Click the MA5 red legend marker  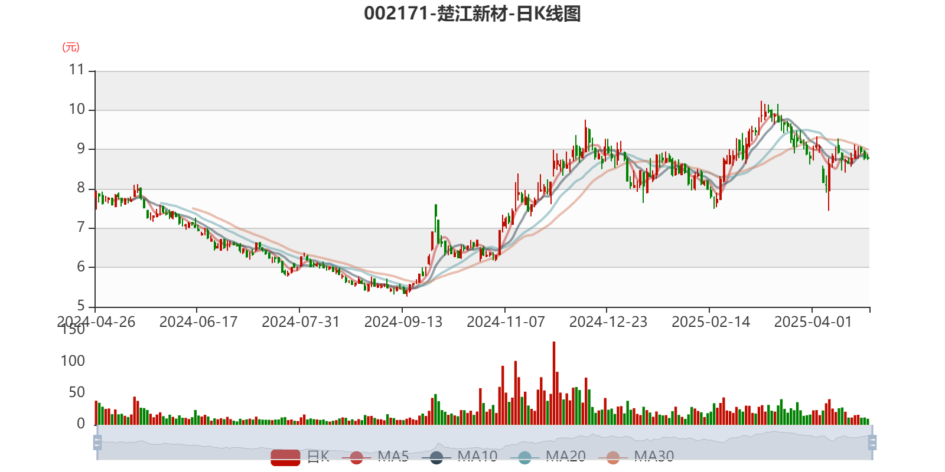point(356,457)
